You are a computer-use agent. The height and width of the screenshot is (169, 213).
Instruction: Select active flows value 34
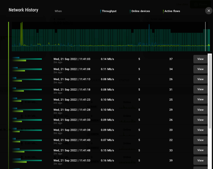click(x=171, y=69)
